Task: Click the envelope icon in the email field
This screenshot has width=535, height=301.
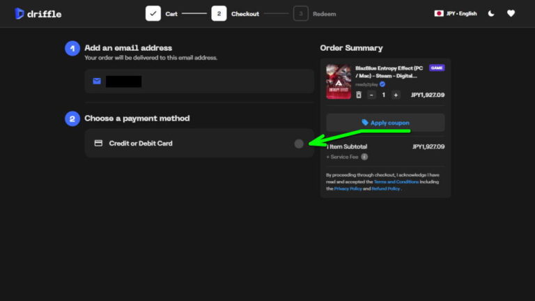Action: point(97,82)
